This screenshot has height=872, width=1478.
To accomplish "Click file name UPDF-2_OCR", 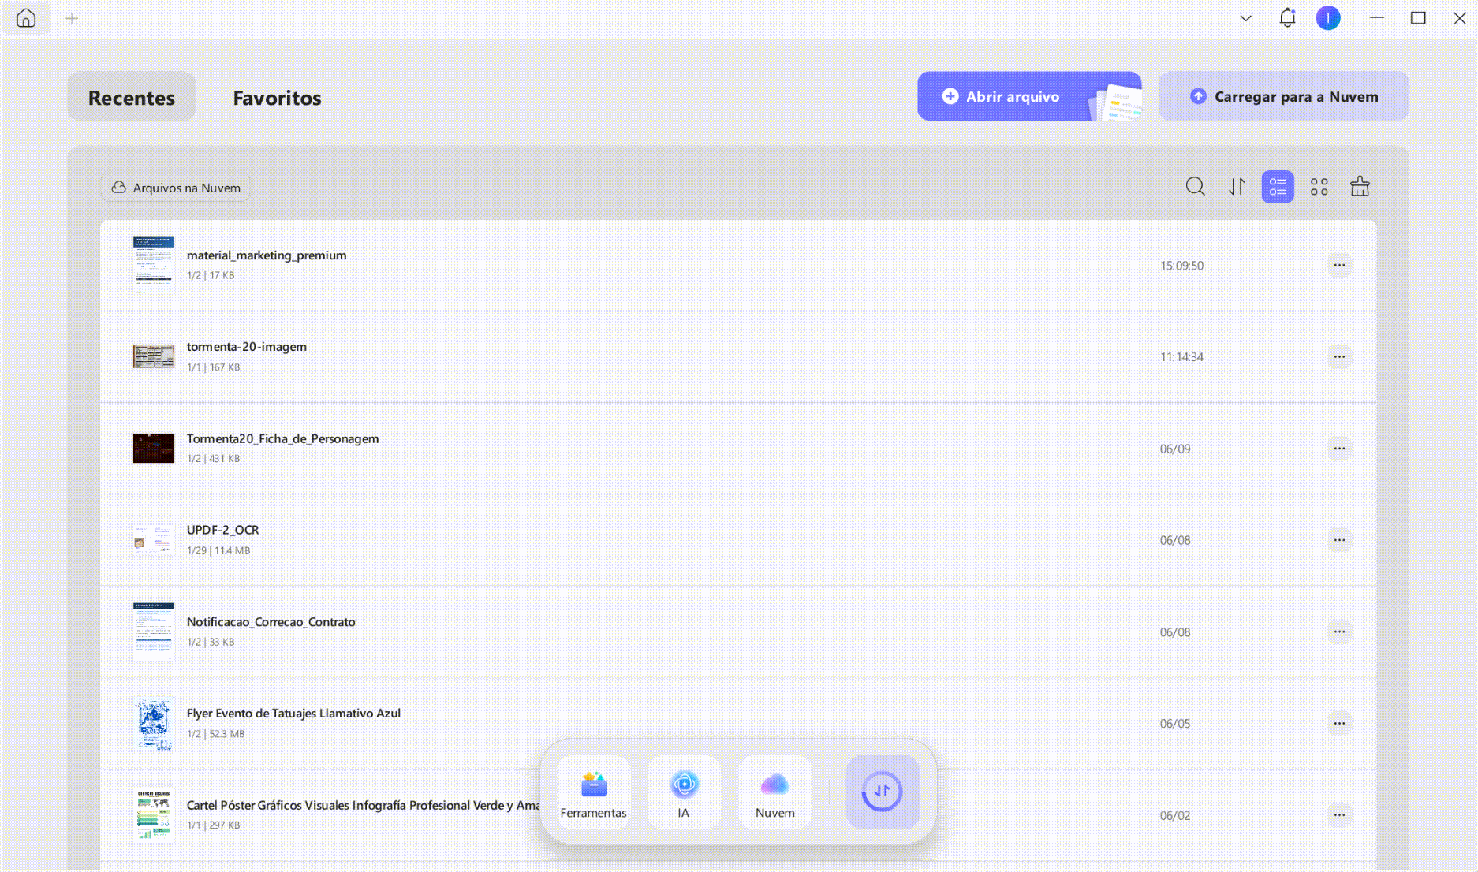I will [x=222, y=530].
